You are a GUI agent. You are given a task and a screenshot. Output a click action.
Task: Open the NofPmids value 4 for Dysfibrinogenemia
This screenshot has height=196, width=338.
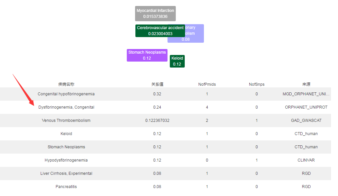[207, 107]
